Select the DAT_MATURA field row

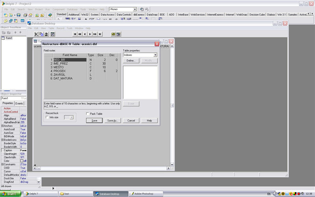coord(82,78)
